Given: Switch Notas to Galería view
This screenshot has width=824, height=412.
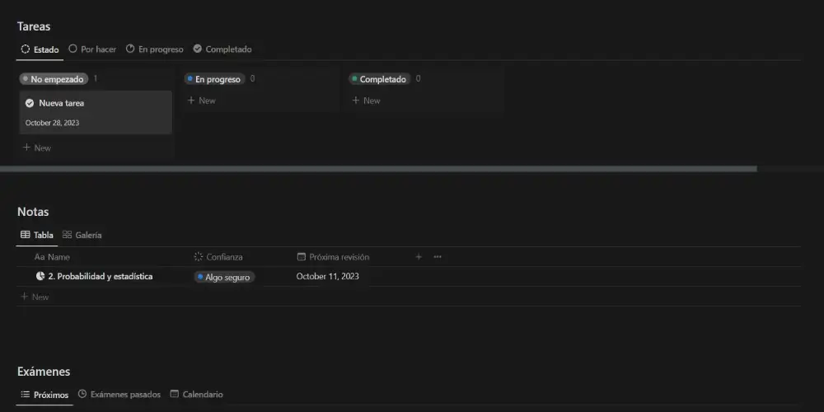Looking at the screenshot, I should [82, 235].
